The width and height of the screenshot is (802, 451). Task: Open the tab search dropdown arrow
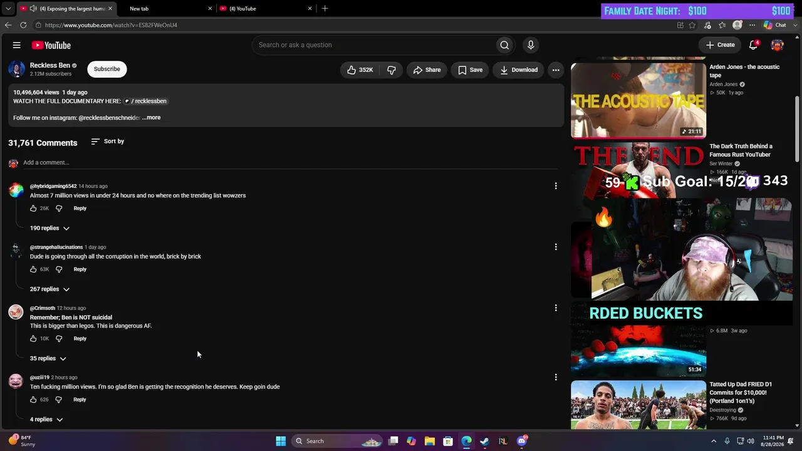(x=8, y=9)
